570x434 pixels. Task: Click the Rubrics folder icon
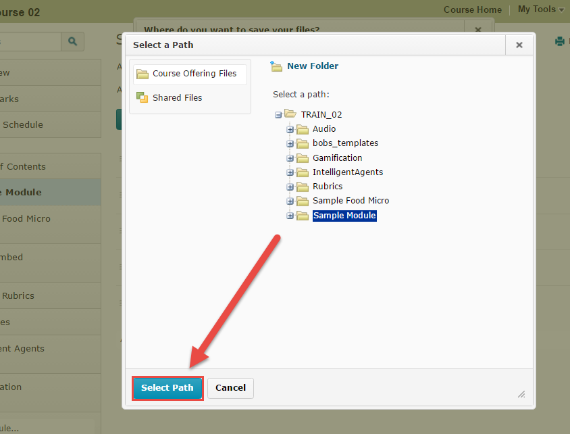(302, 186)
